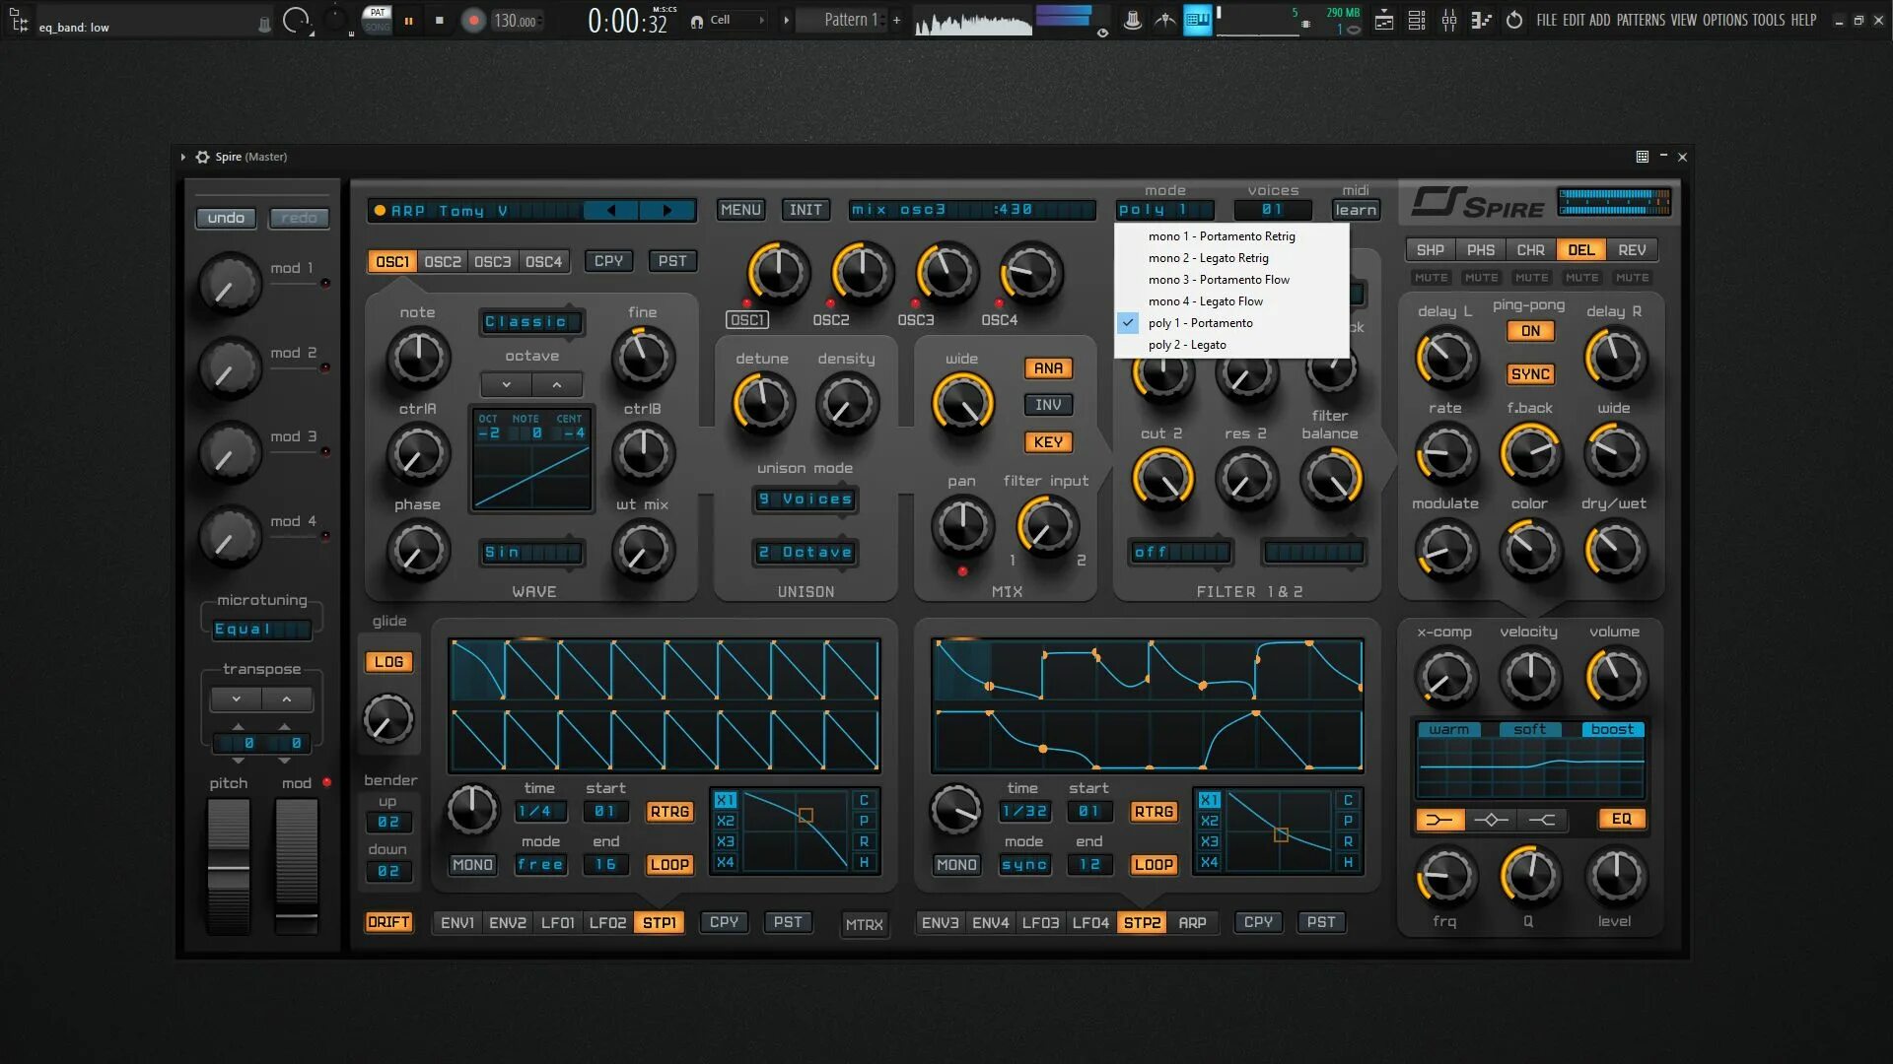Click the pitch wheel slider

pyautogui.click(x=228, y=867)
